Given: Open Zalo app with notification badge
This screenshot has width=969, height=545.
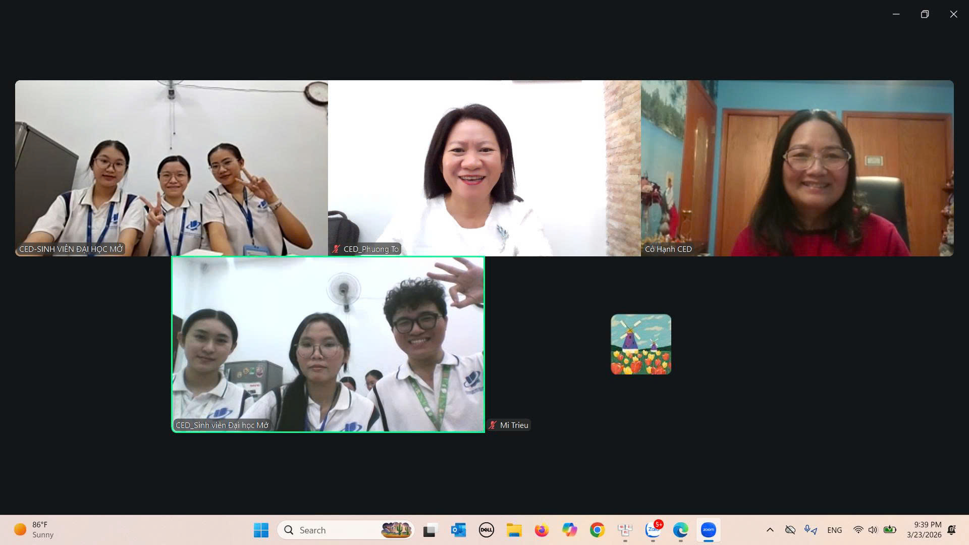Looking at the screenshot, I should (x=653, y=530).
